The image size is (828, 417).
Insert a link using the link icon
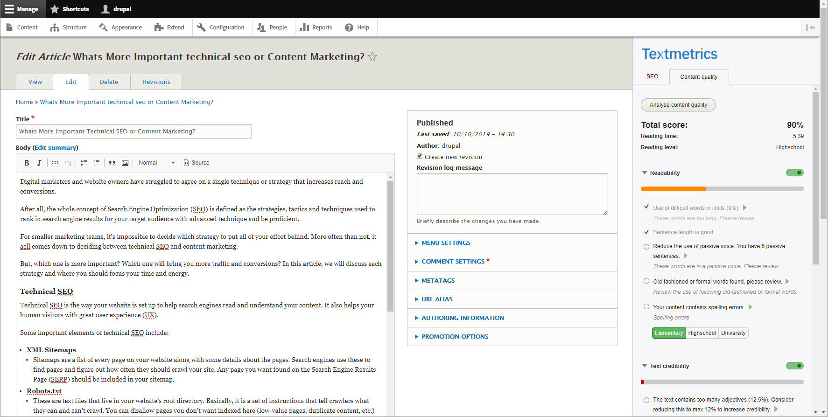pyautogui.click(x=55, y=163)
